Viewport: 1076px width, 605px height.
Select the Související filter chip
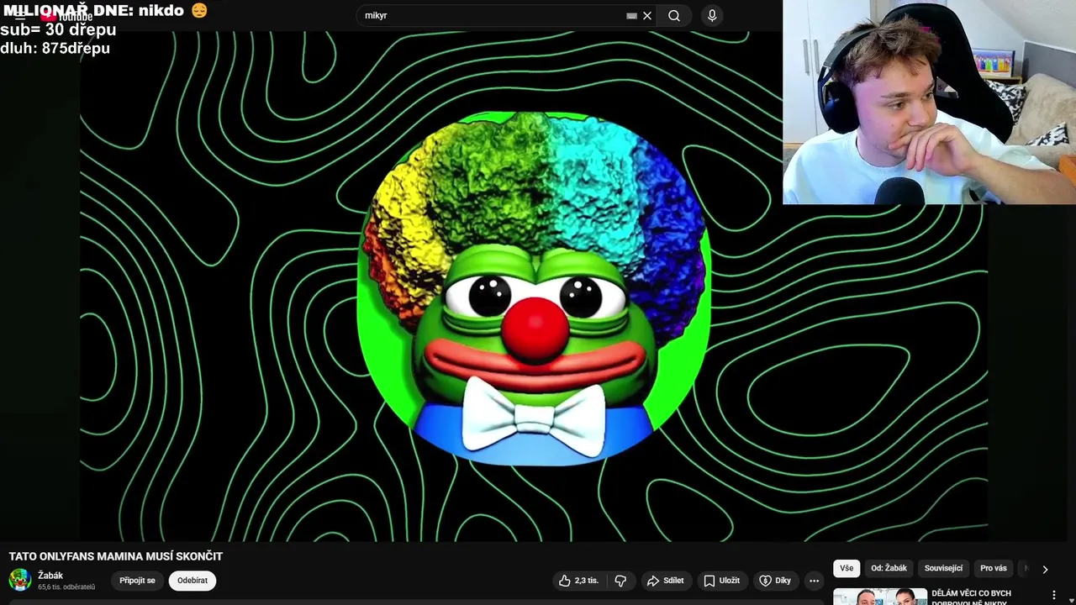(x=943, y=568)
